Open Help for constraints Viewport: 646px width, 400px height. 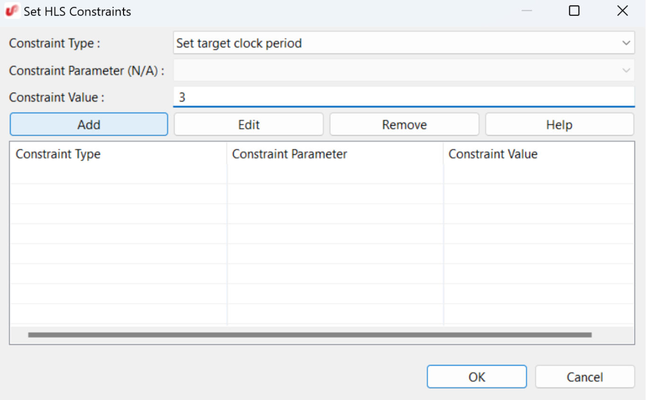pyautogui.click(x=559, y=124)
